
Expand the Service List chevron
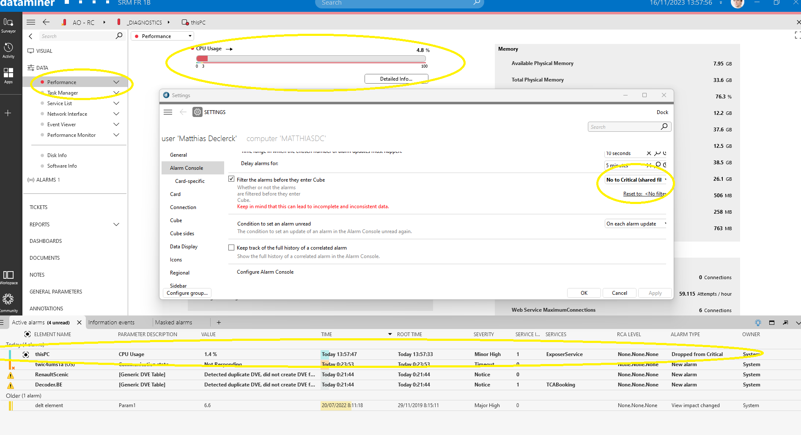click(116, 103)
